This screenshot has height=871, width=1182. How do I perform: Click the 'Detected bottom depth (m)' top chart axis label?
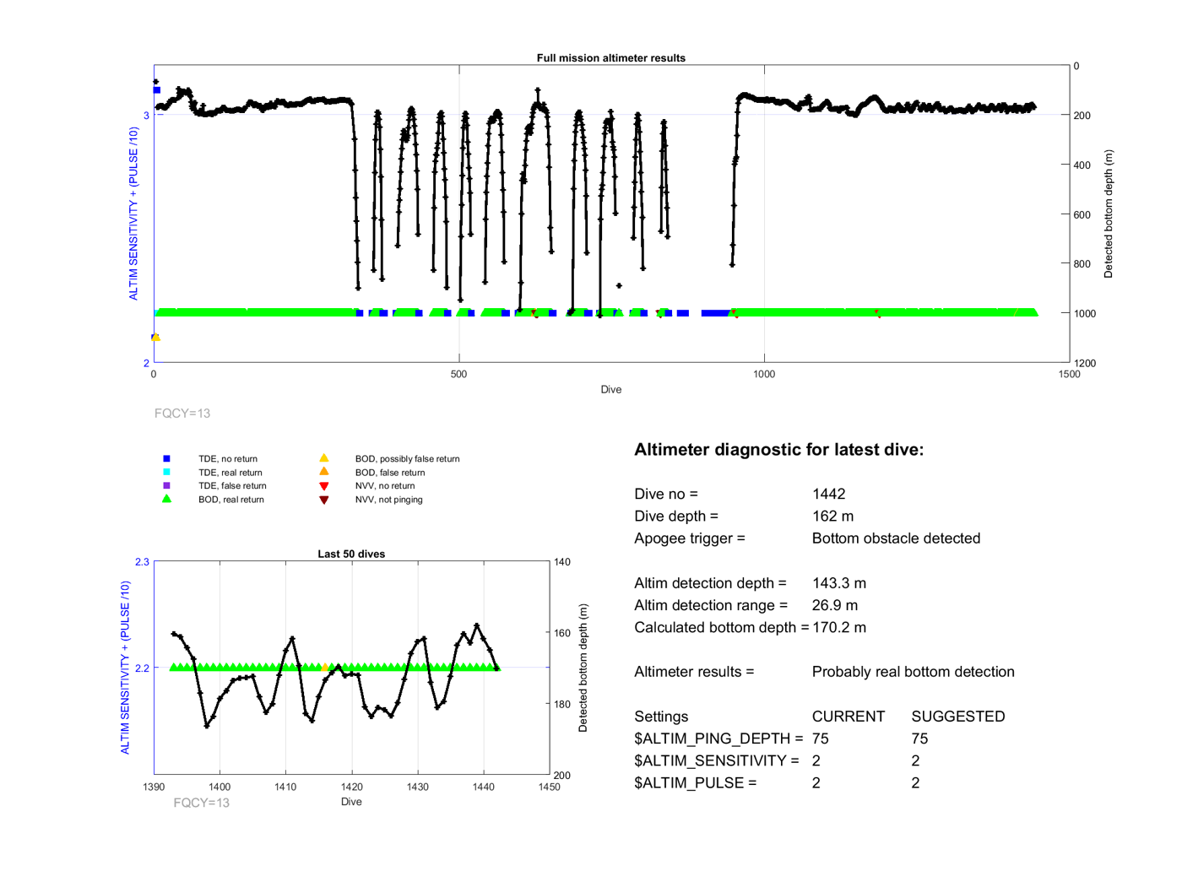pyautogui.click(x=1109, y=214)
